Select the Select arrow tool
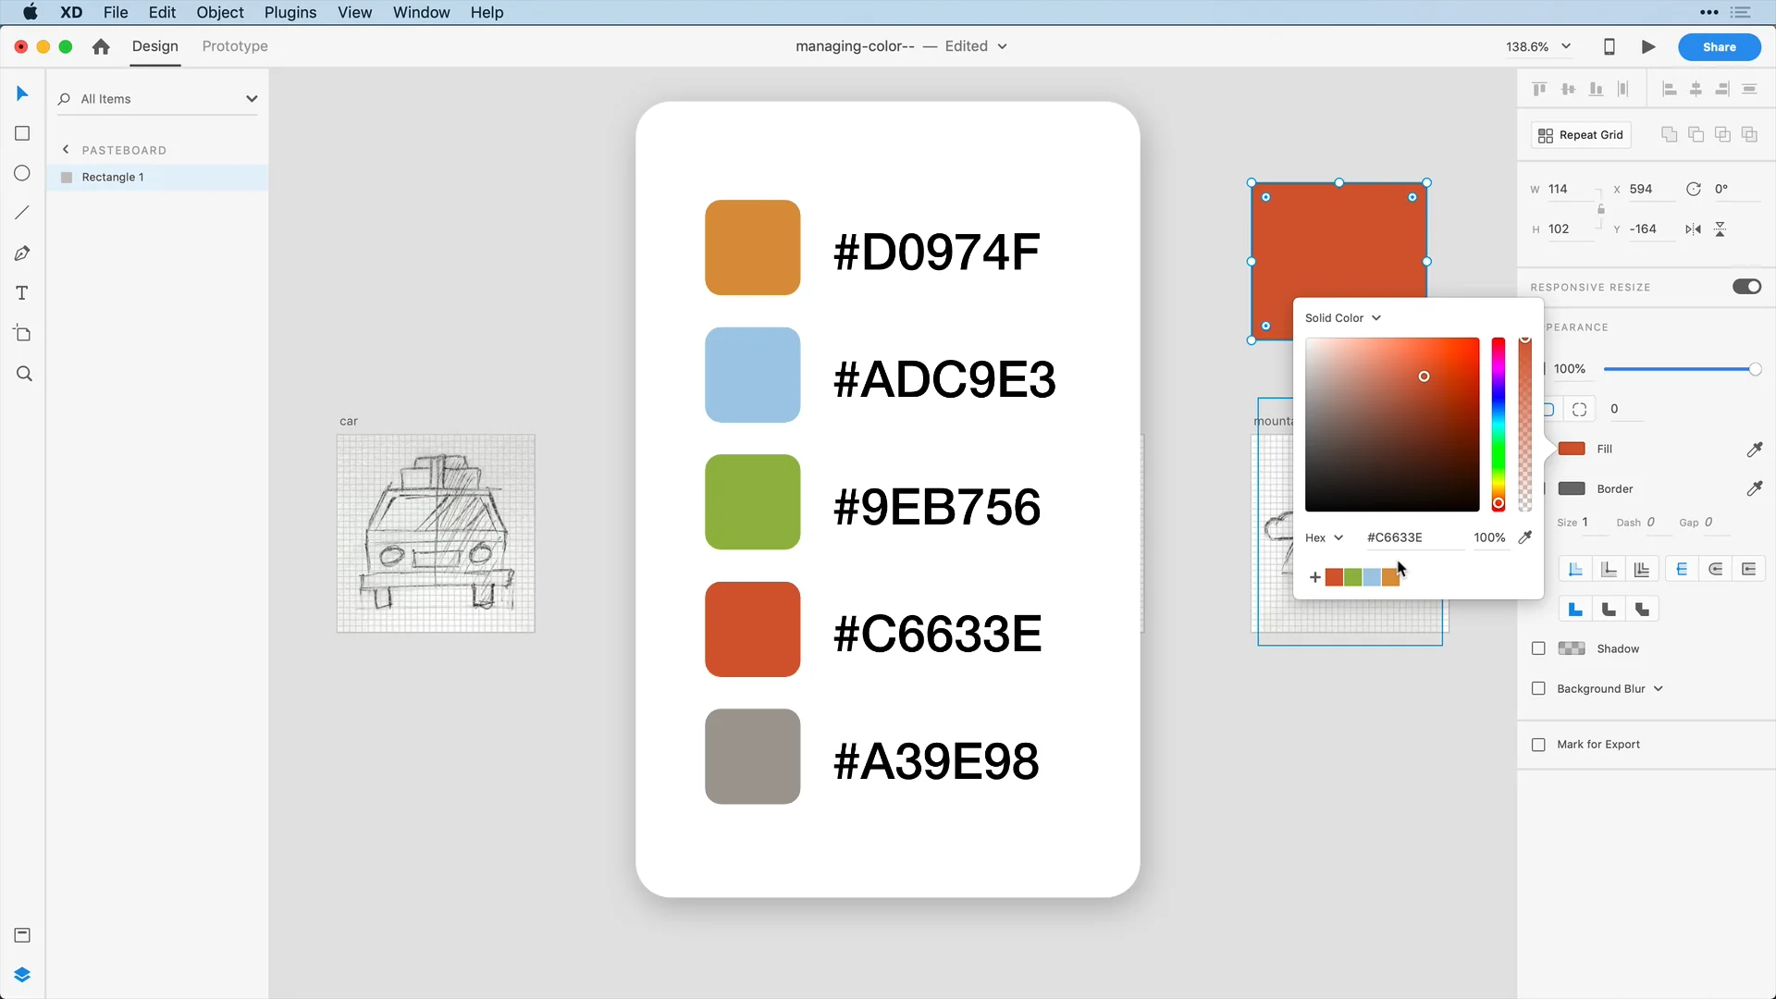The width and height of the screenshot is (1776, 999). tap(22, 93)
